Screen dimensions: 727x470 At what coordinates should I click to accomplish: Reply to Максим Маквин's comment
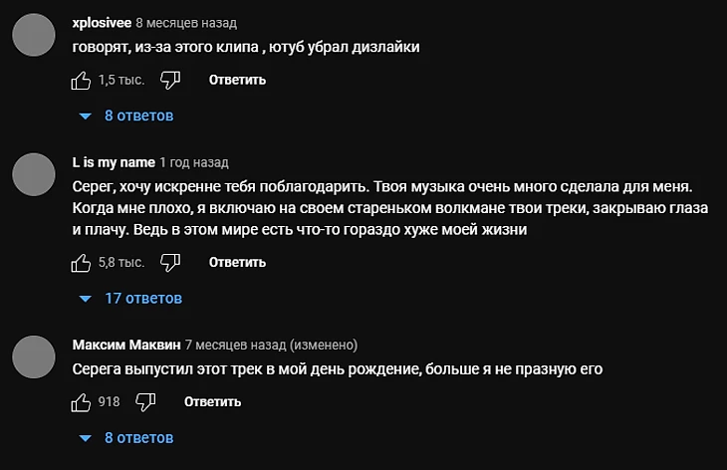212,402
